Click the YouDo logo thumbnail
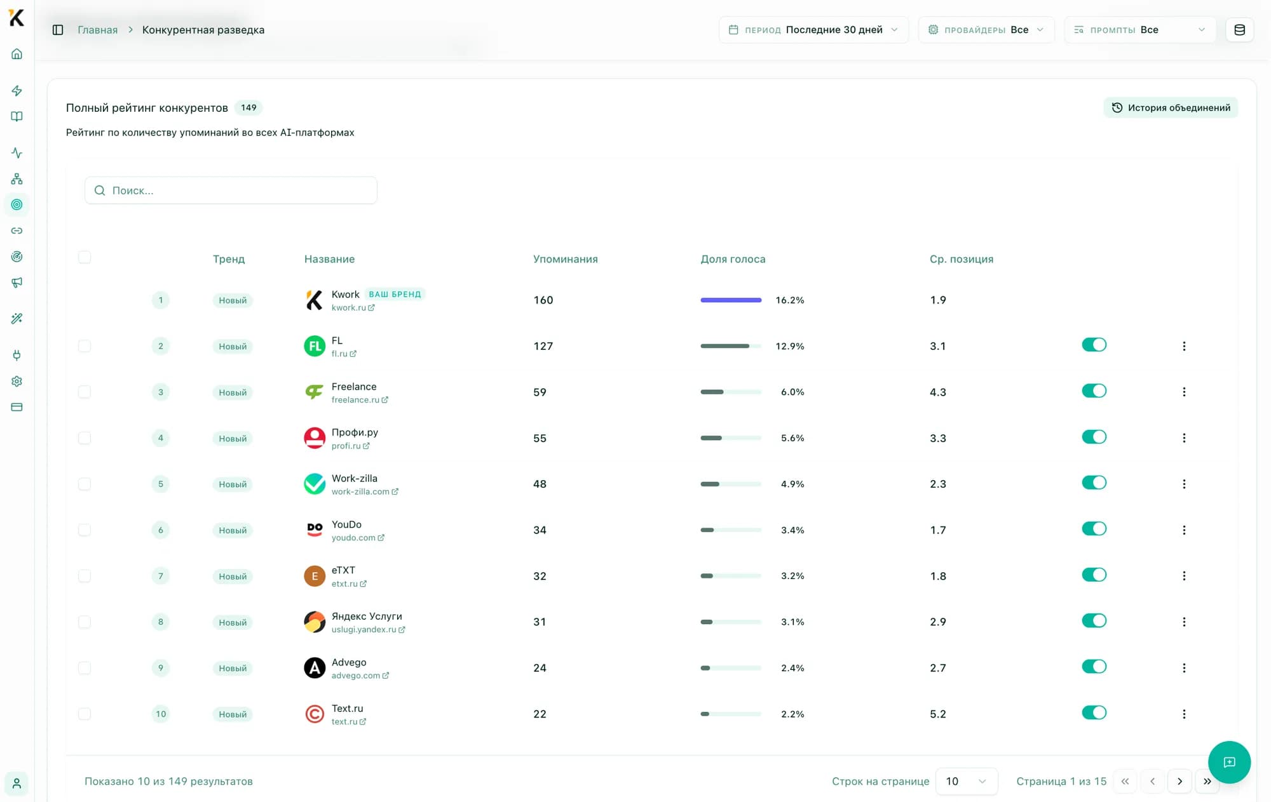Screen dimensions: 1271x802 315,529
